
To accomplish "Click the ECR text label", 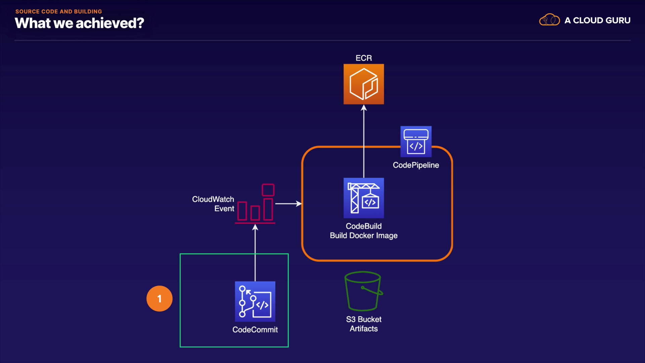I will point(363,58).
